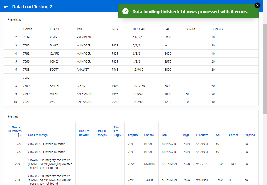Image resolution: width=267 pixels, height=185 pixels.
Task: Click the vertical page scrollbar
Action: pos(265,69)
